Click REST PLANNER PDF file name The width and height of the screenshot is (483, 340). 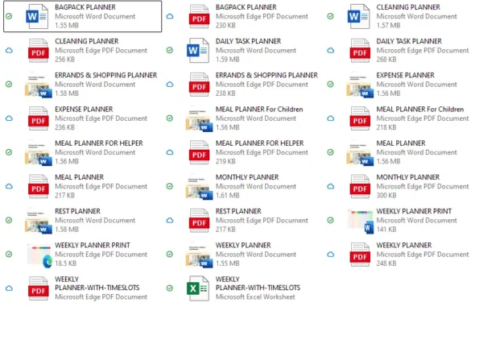tap(238, 211)
